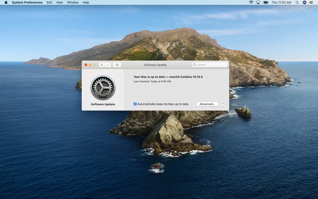The height and width of the screenshot is (199, 318).
Task: Launch Siri from the menu bar
Action: (x=305, y=2)
